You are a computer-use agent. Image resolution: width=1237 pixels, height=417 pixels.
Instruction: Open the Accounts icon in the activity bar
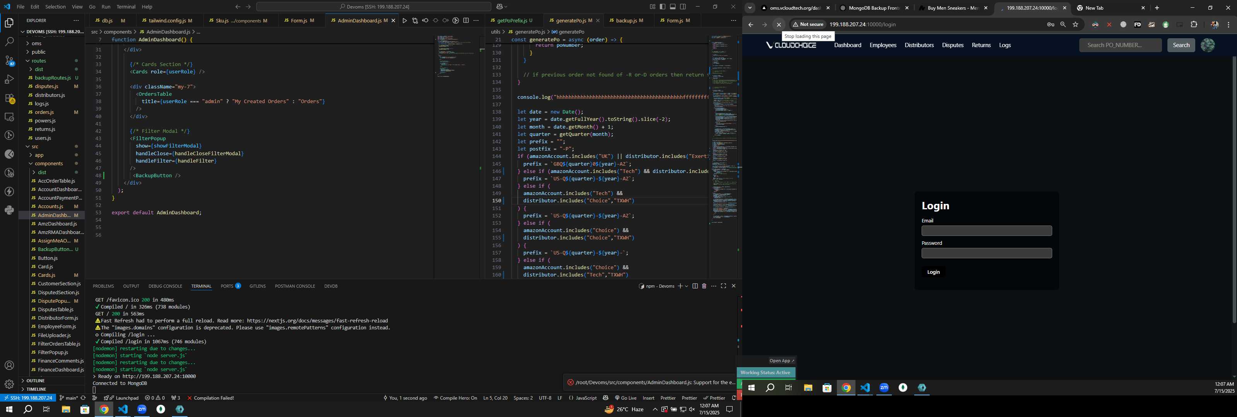click(x=9, y=366)
